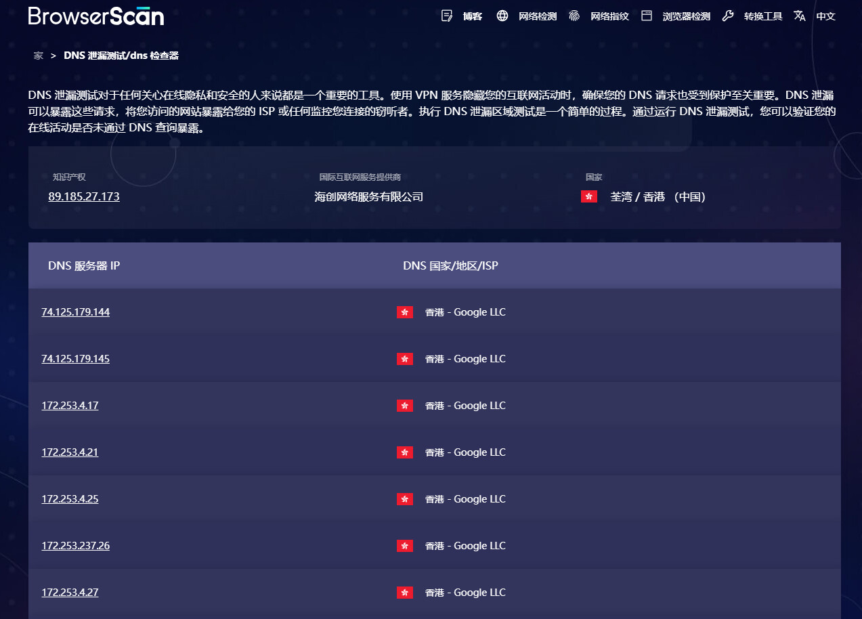Click the flag icon in the 74.125.179.145 row

point(405,359)
